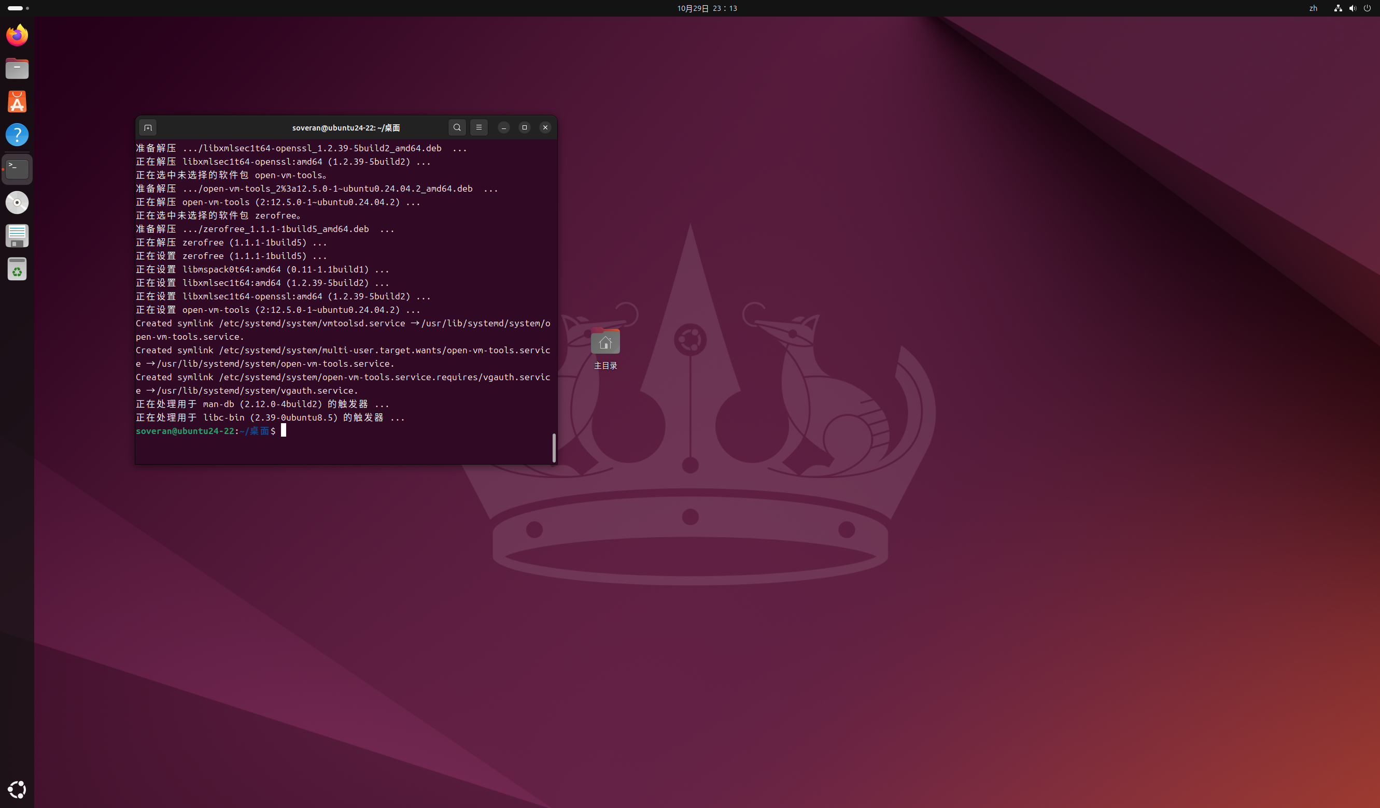Open Ubuntu App Center from dock
1380x808 pixels.
pos(17,102)
